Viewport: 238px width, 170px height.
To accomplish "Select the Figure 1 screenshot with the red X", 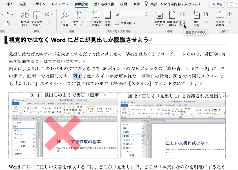I will click(64, 128).
